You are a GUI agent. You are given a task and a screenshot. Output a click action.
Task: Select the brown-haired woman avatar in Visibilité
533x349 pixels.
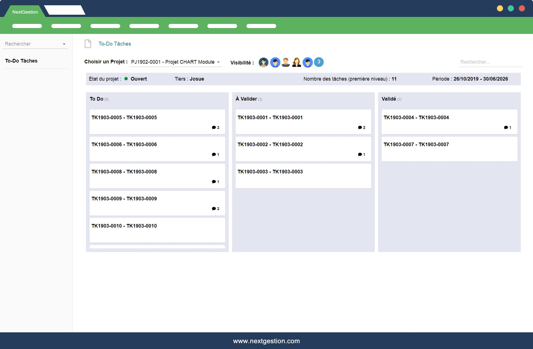point(296,62)
